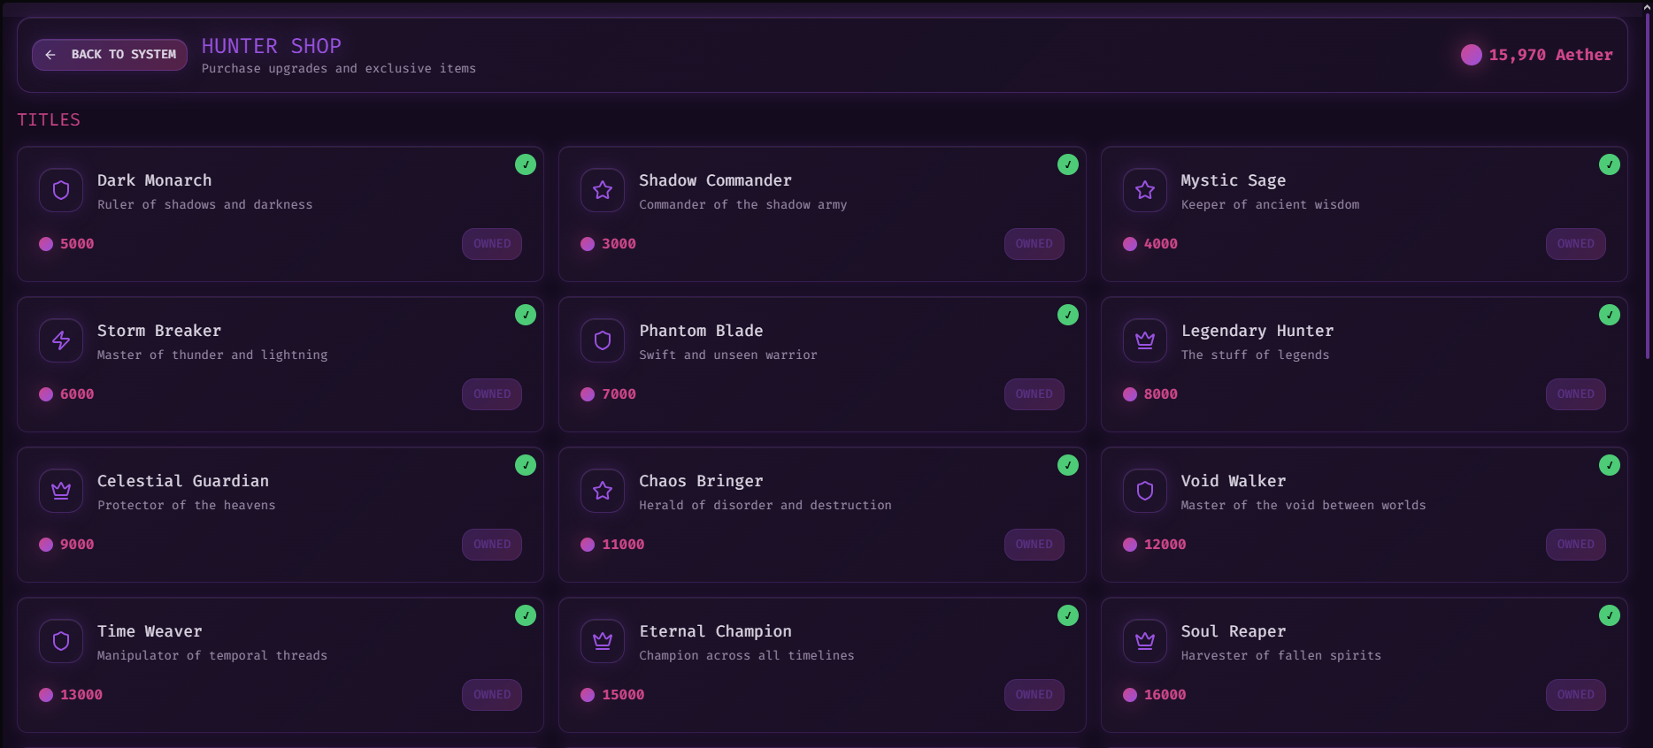Click the Owned button for Phantom Blade
The image size is (1653, 748).
coord(1034,394)
